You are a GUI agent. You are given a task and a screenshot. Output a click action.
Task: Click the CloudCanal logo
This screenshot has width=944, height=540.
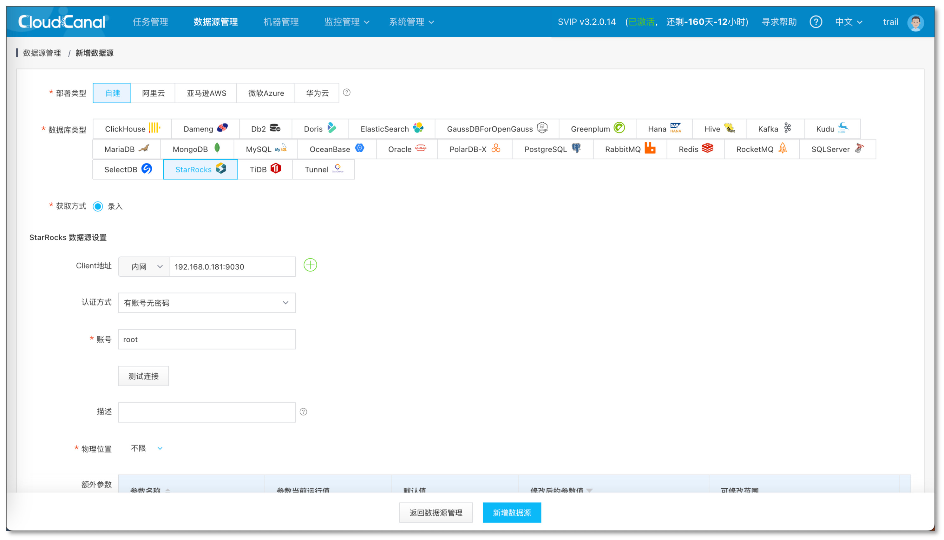click(62, 22)
